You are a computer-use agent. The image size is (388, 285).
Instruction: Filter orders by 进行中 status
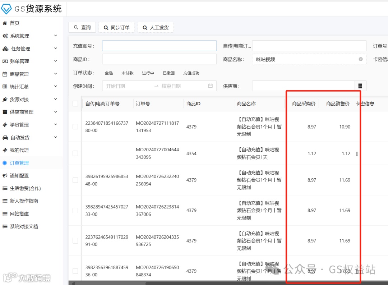[x=148, y=73]
